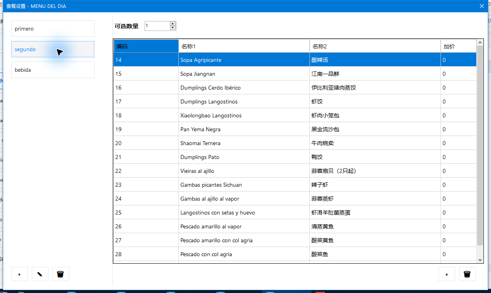Edit the selected course group with pencil icon

pyautogui.click(x=40, y=274)
